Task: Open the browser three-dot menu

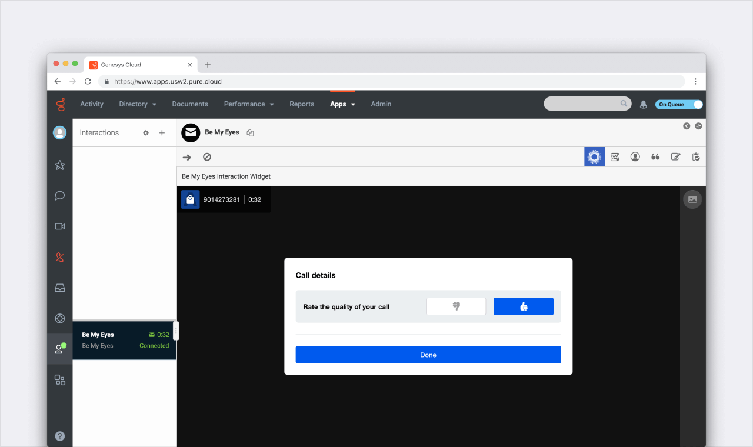Action: 695,81
